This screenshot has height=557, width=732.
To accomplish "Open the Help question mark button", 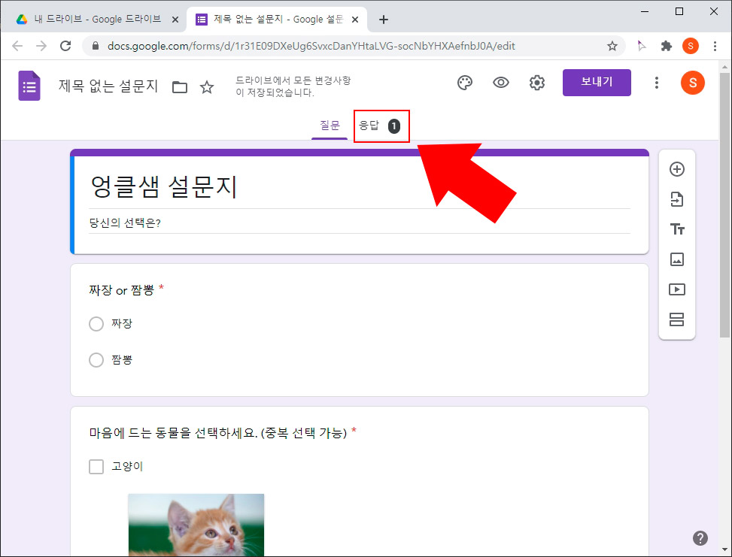I will tap(700, 537).
